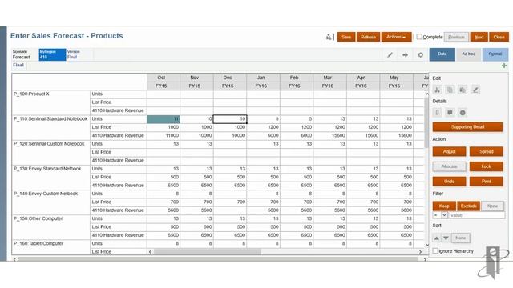Viewport: 513px width, 288px height.
Task: Click the Previous button
Action: 456,37
